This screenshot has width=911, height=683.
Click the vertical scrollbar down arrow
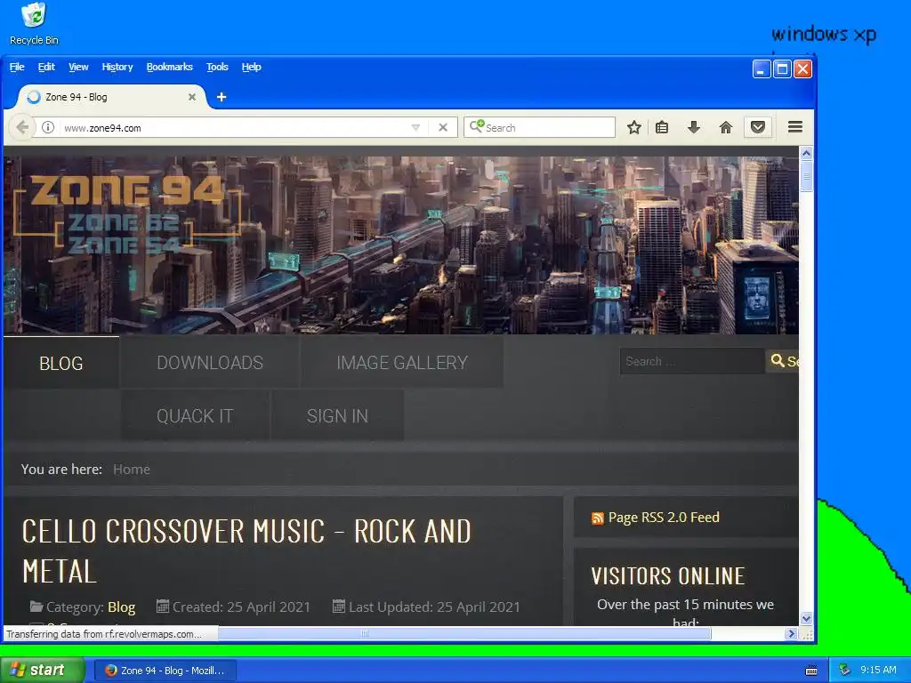(x=806, y=619)
